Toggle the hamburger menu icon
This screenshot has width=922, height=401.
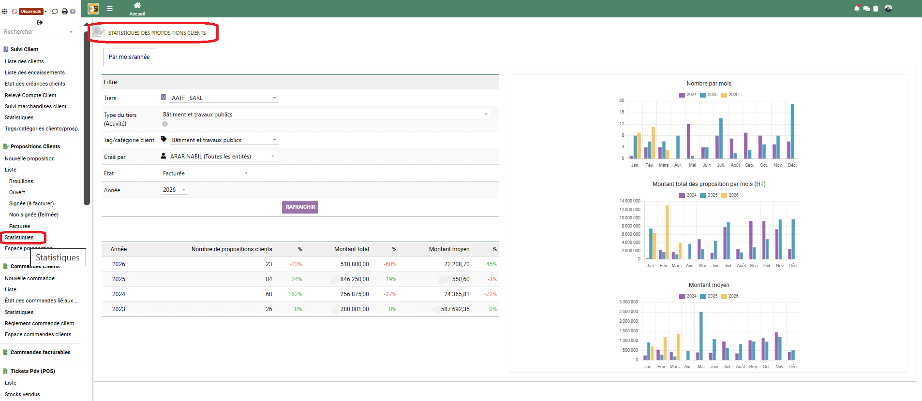click(110, 9)
